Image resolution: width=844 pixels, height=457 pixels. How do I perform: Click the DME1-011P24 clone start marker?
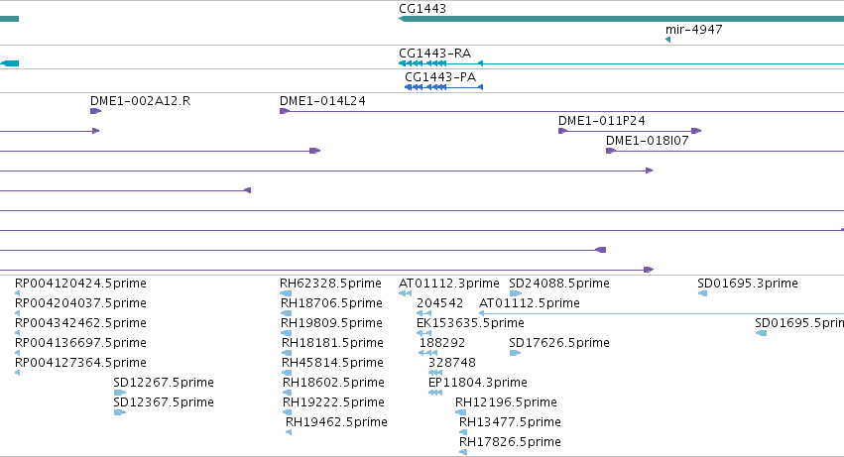pyautogui.click(x=563, y=131)
